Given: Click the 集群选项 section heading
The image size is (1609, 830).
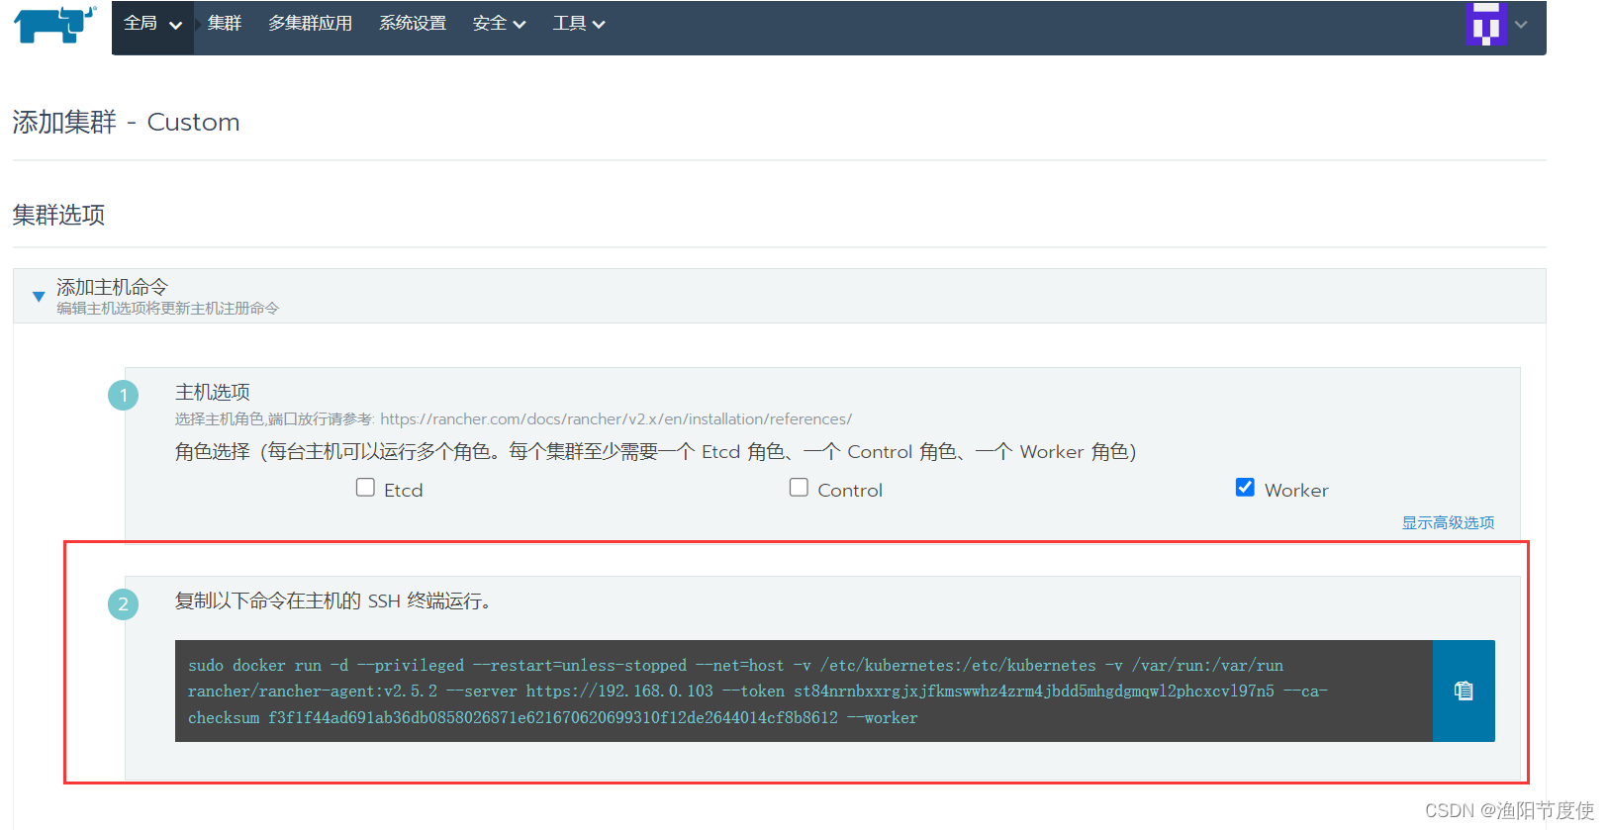Looking at the screenshot, I should [x=58, y=215].
